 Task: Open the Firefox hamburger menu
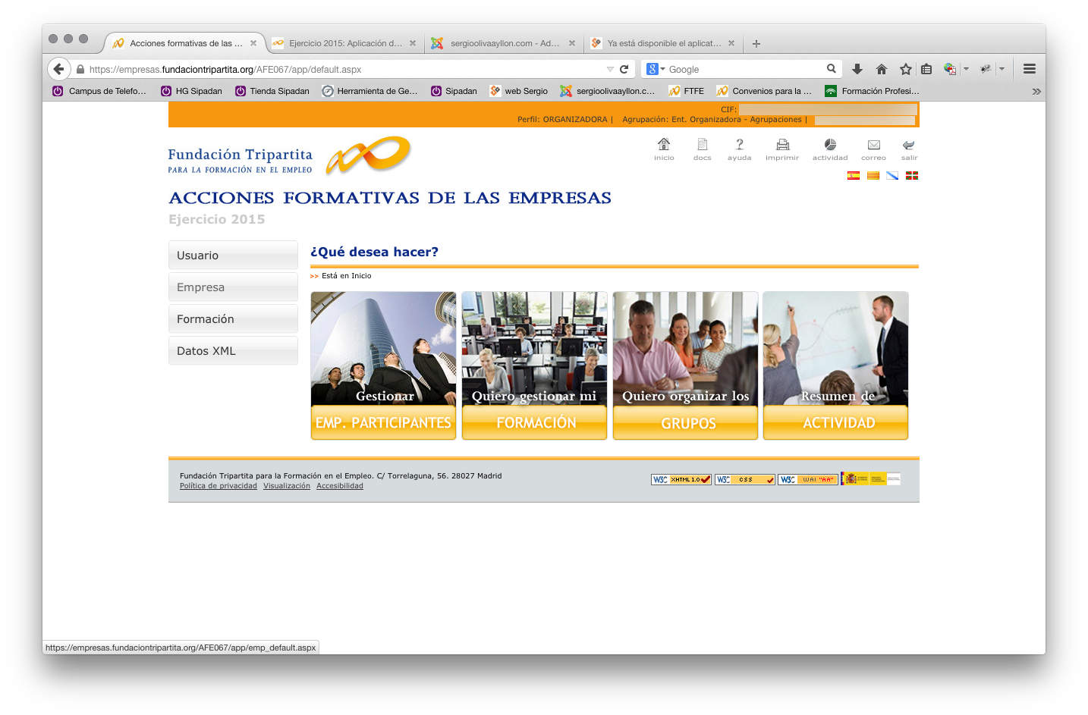(1030, 69)
